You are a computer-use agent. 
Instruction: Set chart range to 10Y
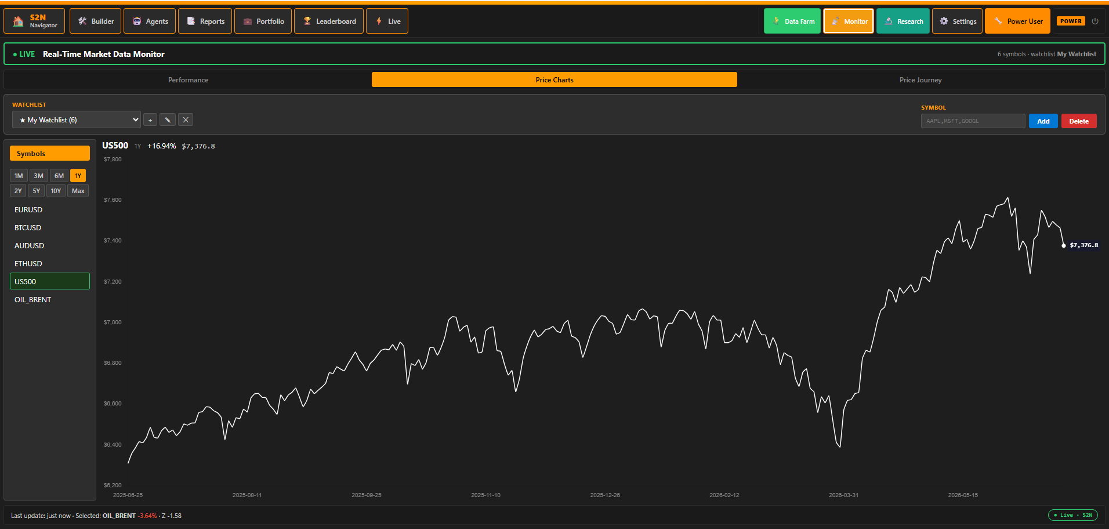56,190
